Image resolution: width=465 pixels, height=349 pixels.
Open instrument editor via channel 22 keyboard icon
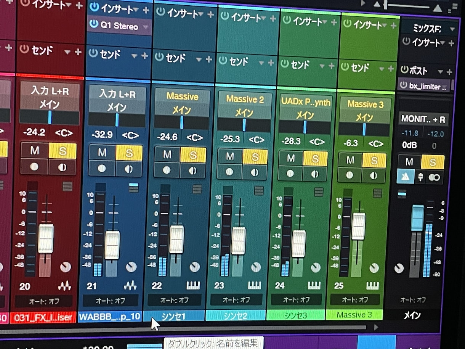pyautogui.click(x=193, y=285)
